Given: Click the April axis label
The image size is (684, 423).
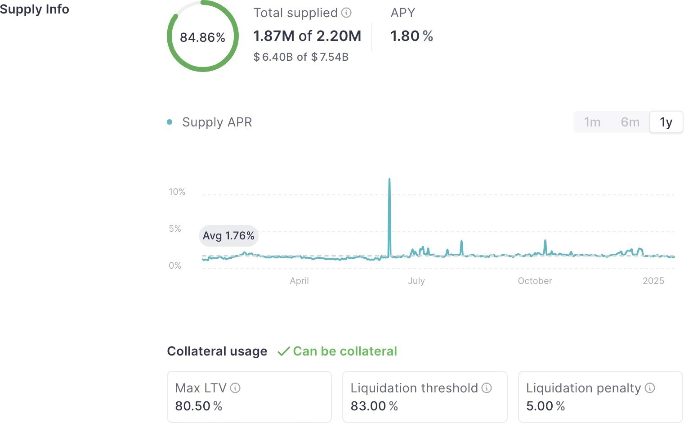Looking at the screenshot, I should tap(299, 281).
